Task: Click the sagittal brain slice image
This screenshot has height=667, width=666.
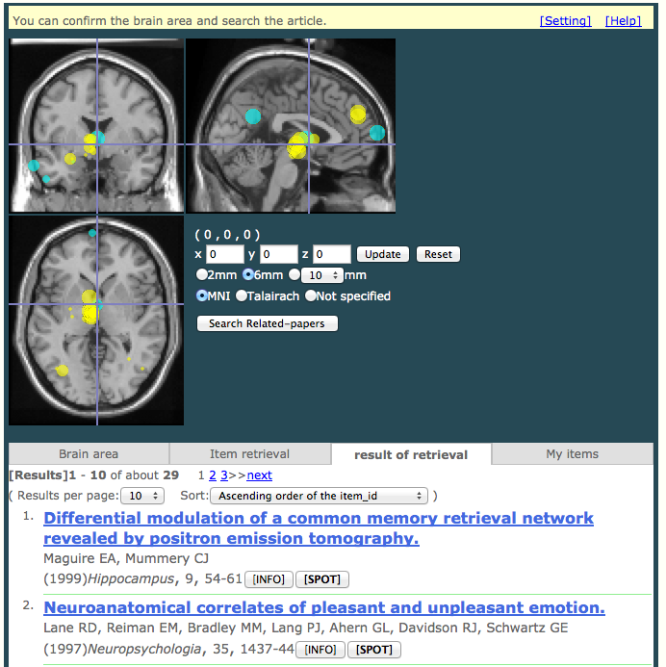Action: [x=291, y=125]
